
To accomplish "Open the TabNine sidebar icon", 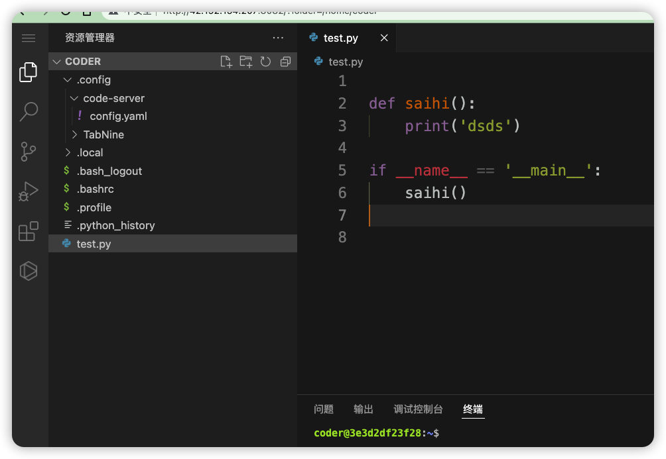I will click(x=29, y=271).
